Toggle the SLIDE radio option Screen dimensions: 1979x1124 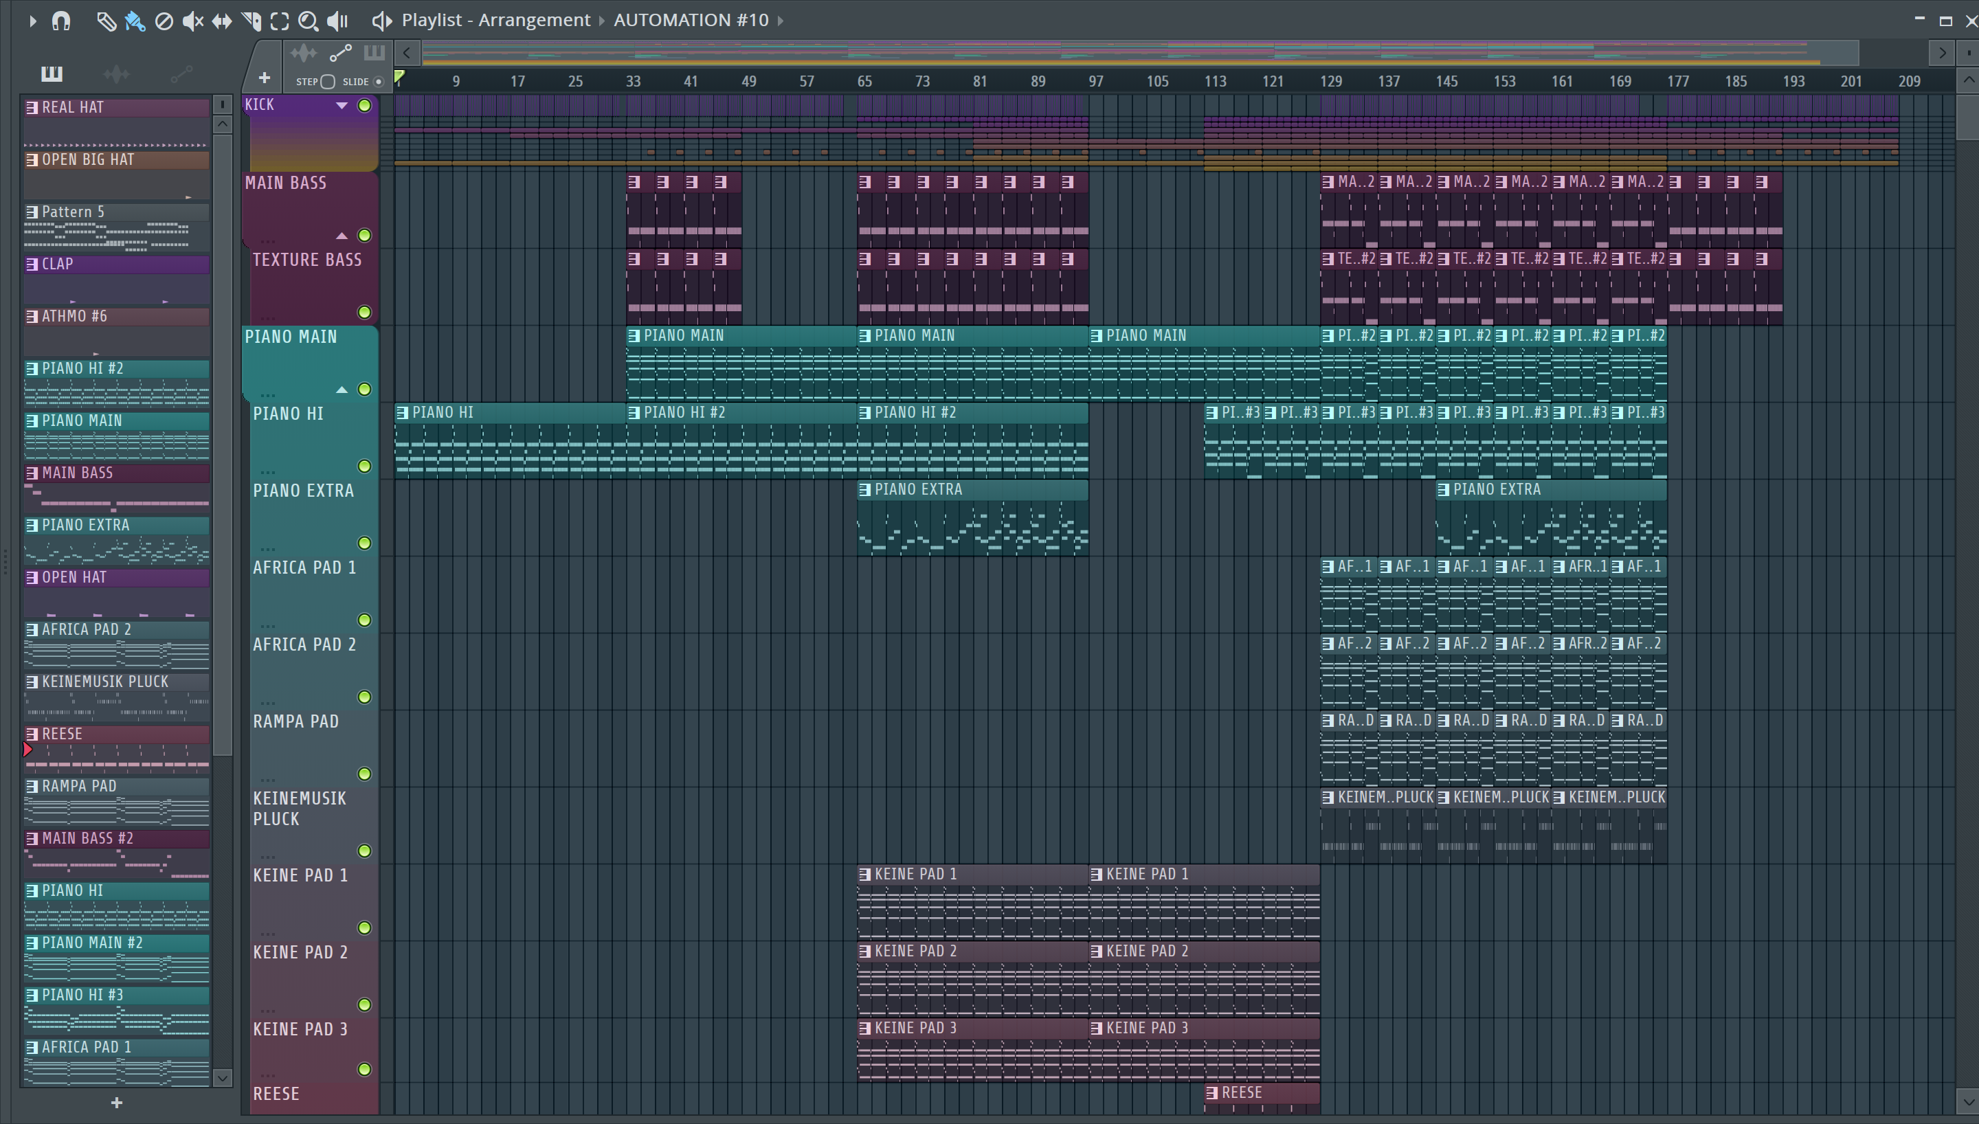pos(378,82)
